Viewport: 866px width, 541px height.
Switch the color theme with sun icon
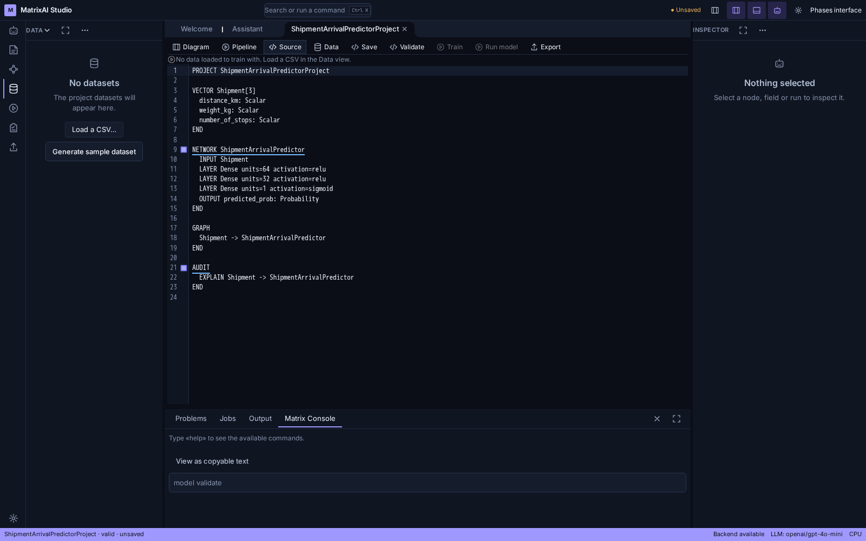798,10
